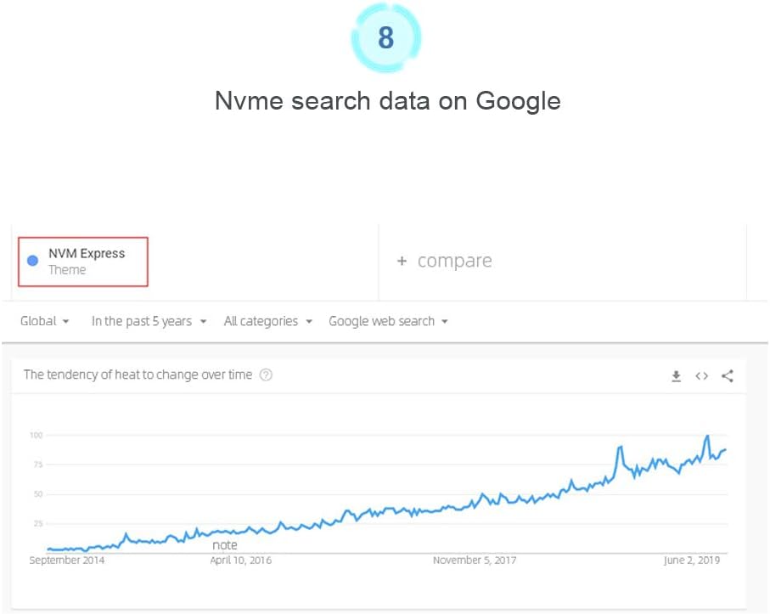Click the June 2, 2019 axis label
Viewport: 770px width, 614px height.
point(691,560)
